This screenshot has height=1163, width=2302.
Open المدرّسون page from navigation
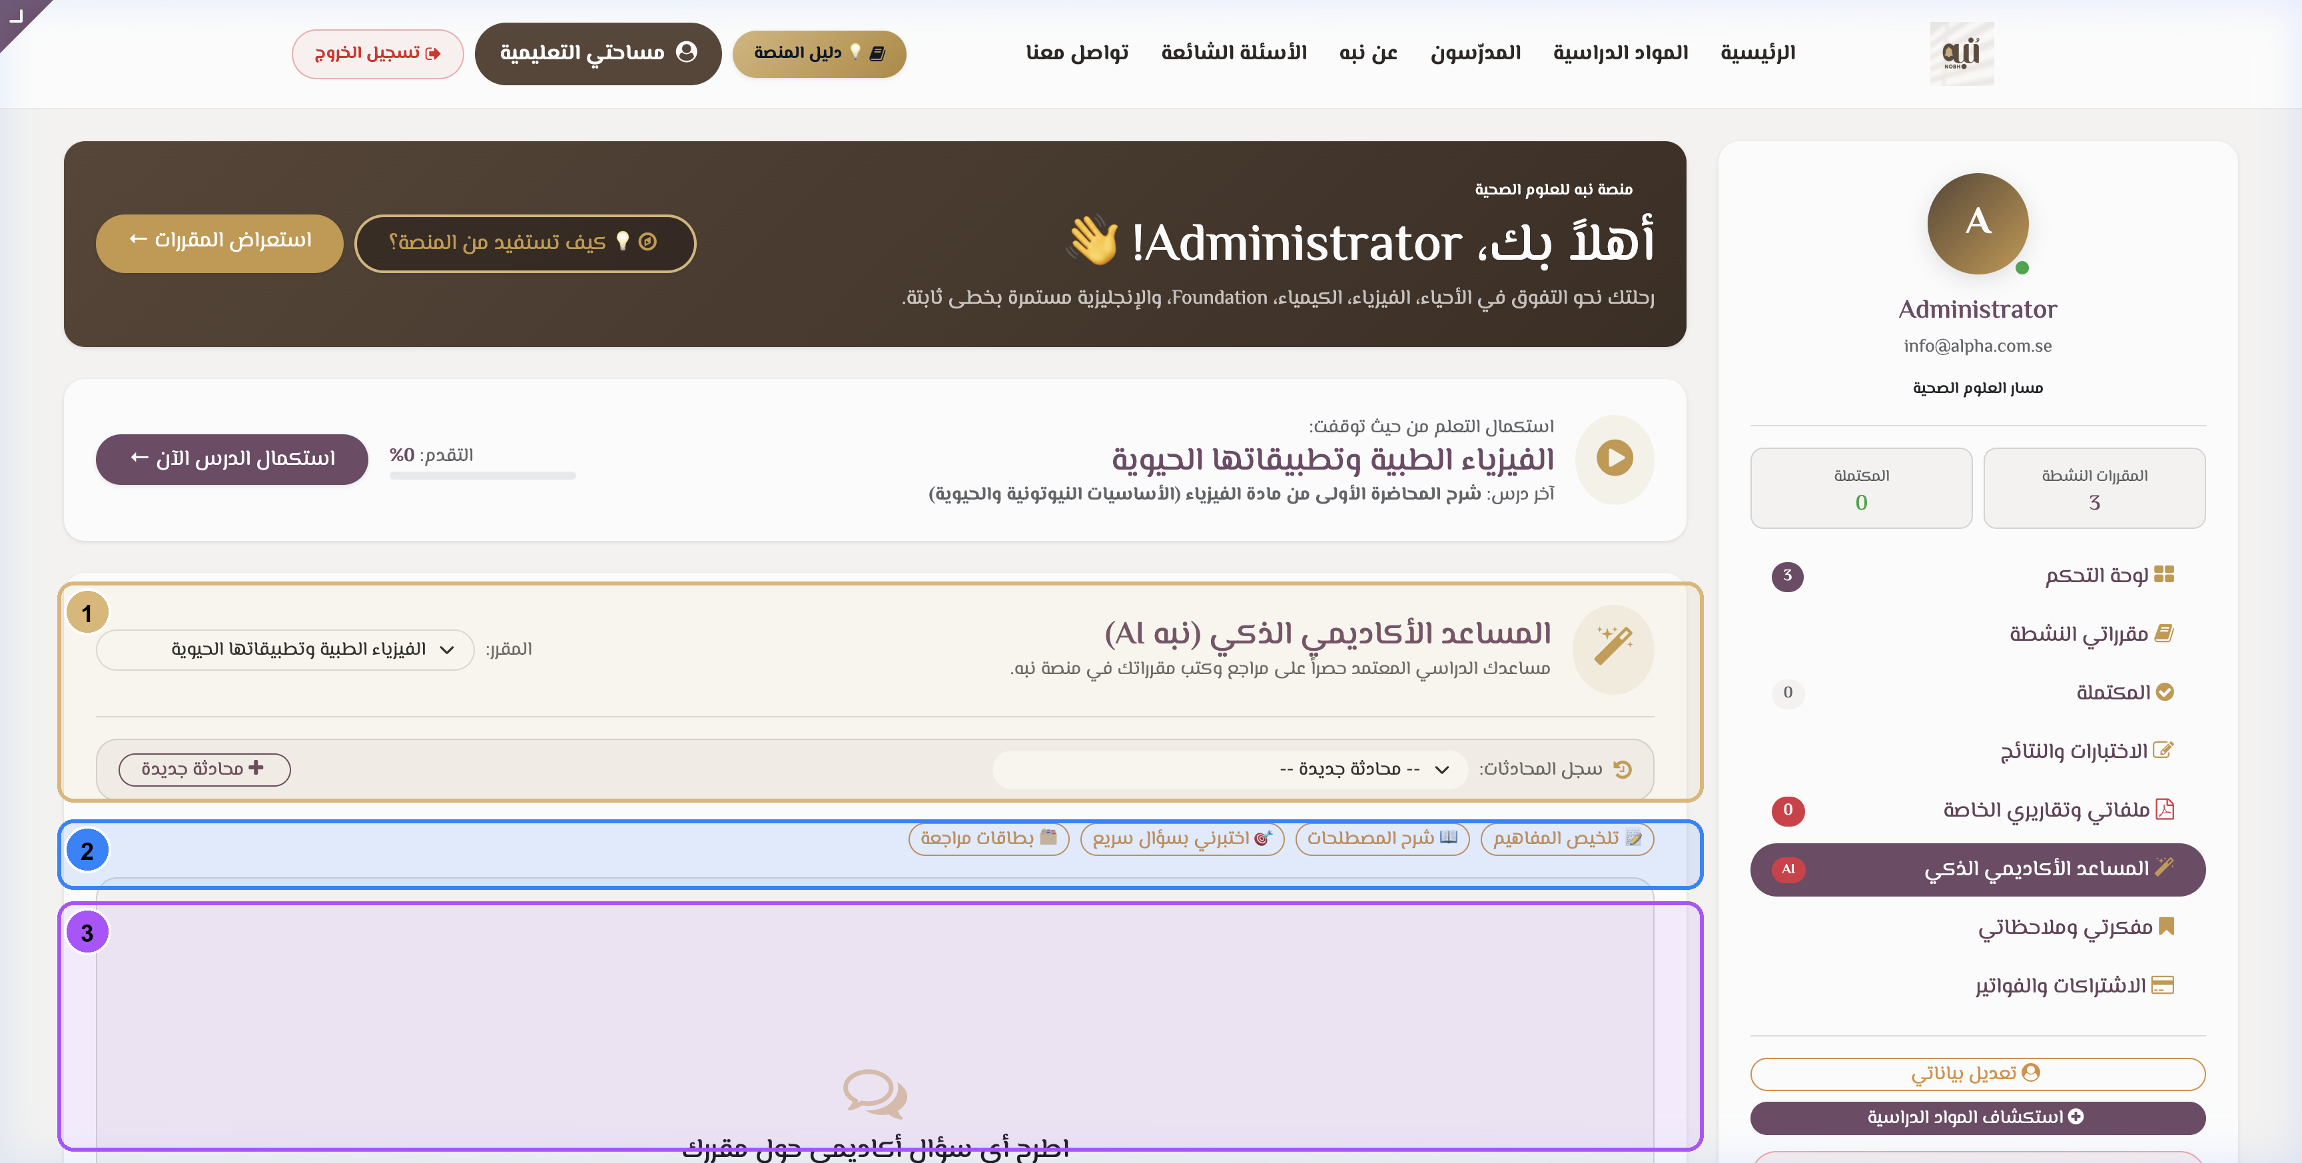tap(1475, 54)
